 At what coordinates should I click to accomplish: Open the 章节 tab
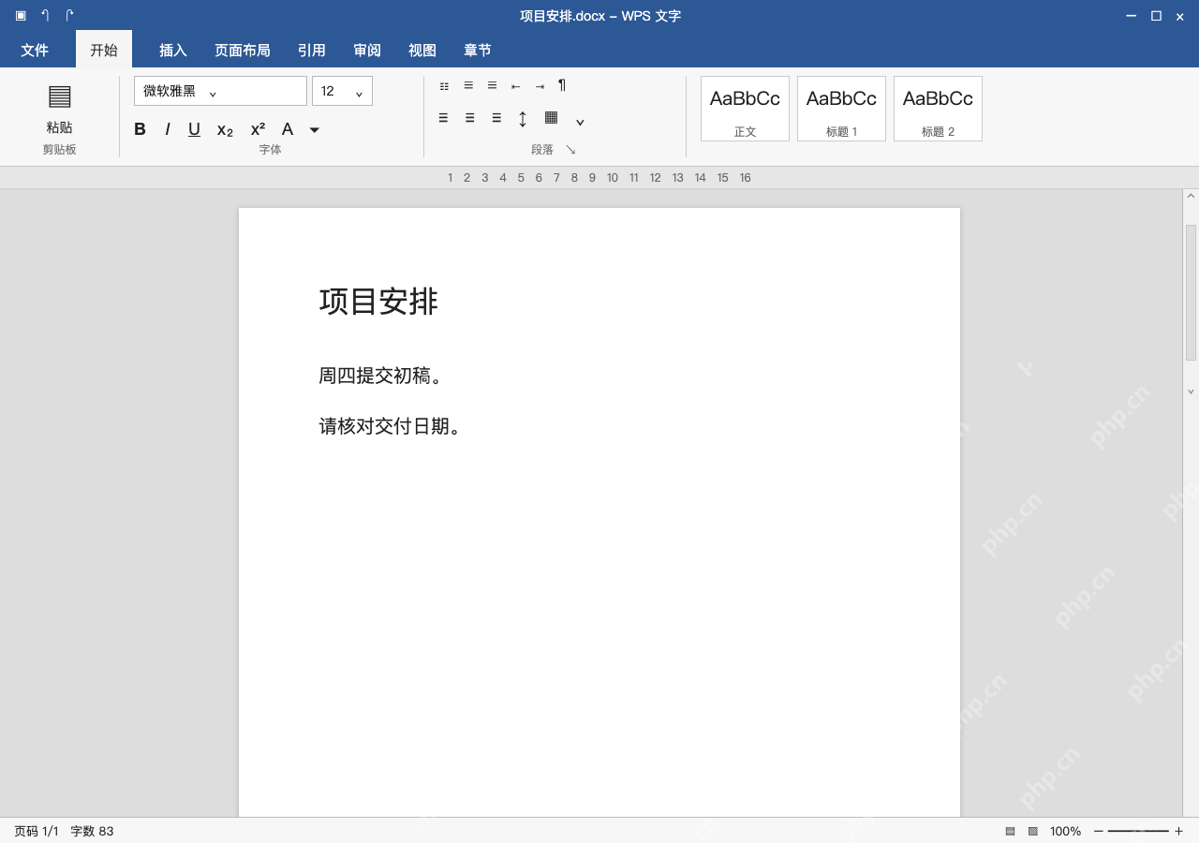point(478,51)
